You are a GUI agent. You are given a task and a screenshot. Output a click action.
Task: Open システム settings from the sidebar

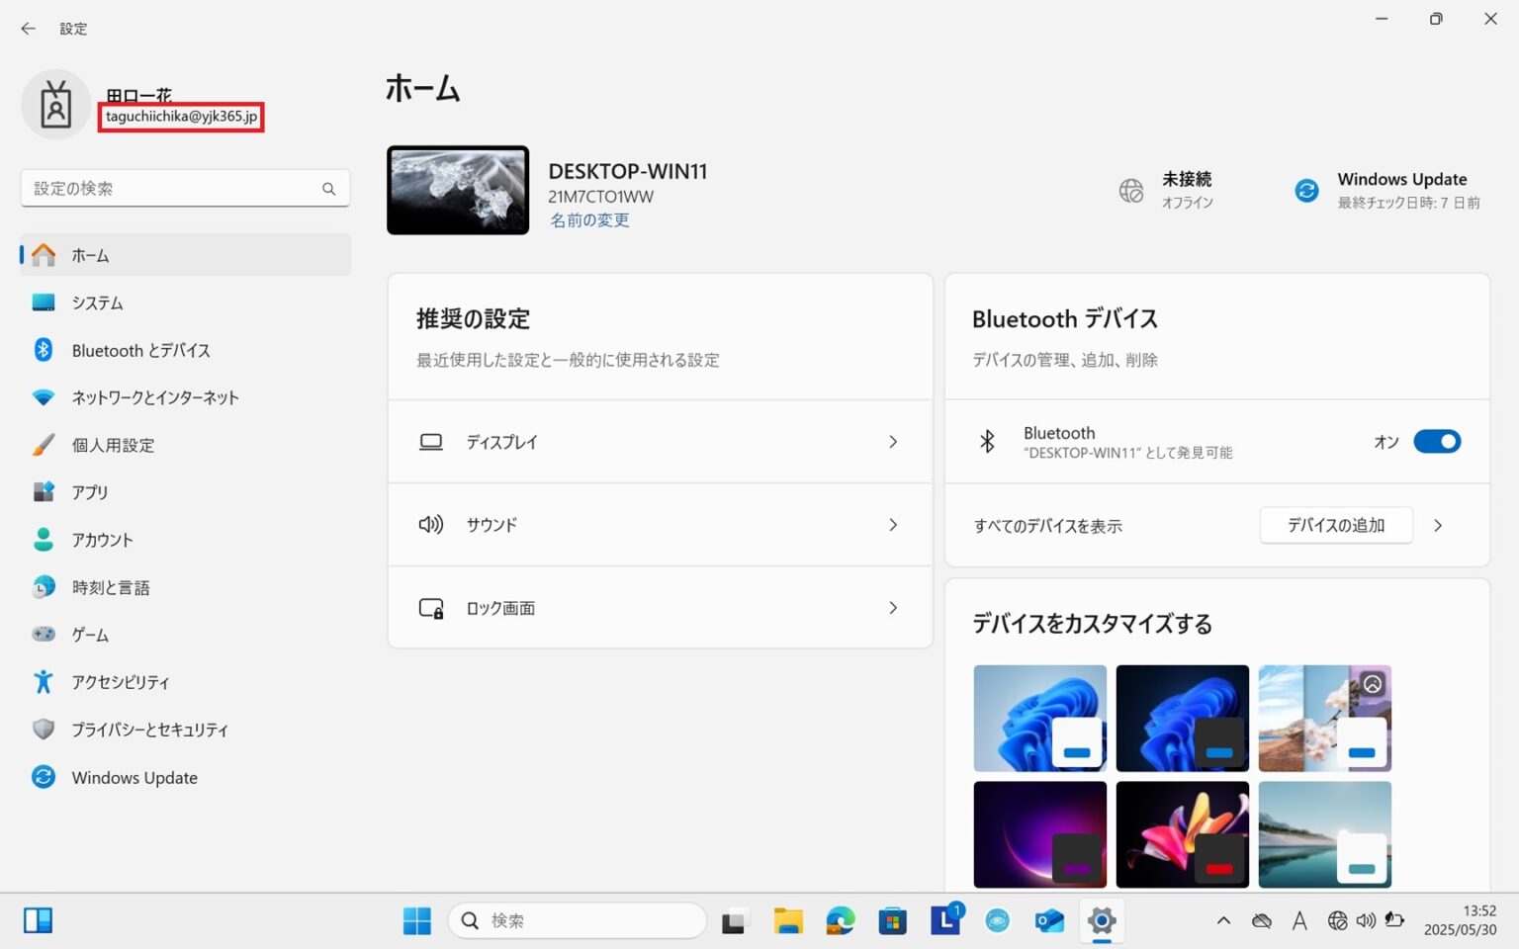pos(98,302)
